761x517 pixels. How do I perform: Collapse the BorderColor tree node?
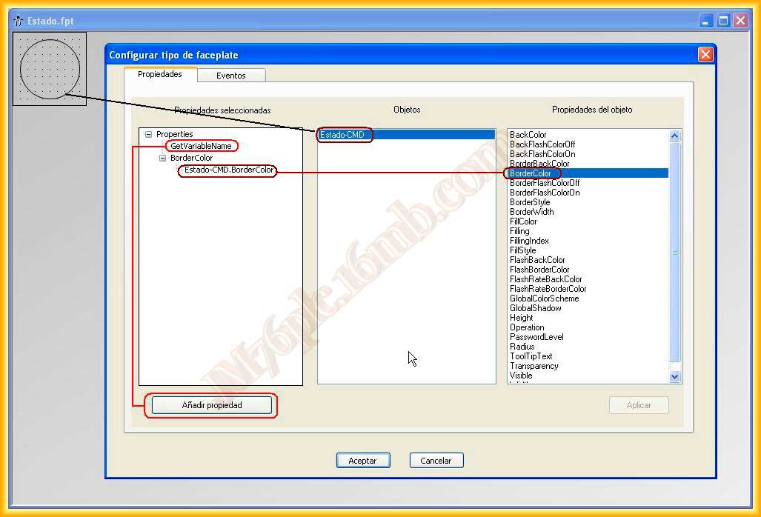[x=162, y=159]
